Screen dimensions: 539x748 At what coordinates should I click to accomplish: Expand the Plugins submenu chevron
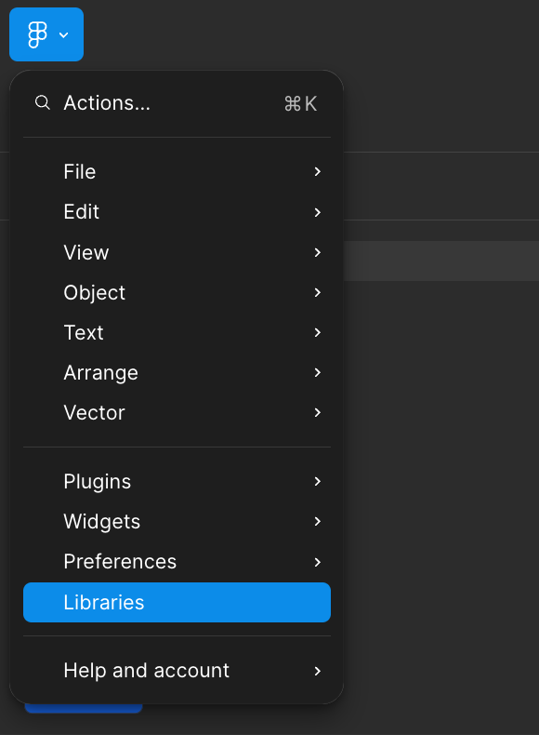point(316,481)
